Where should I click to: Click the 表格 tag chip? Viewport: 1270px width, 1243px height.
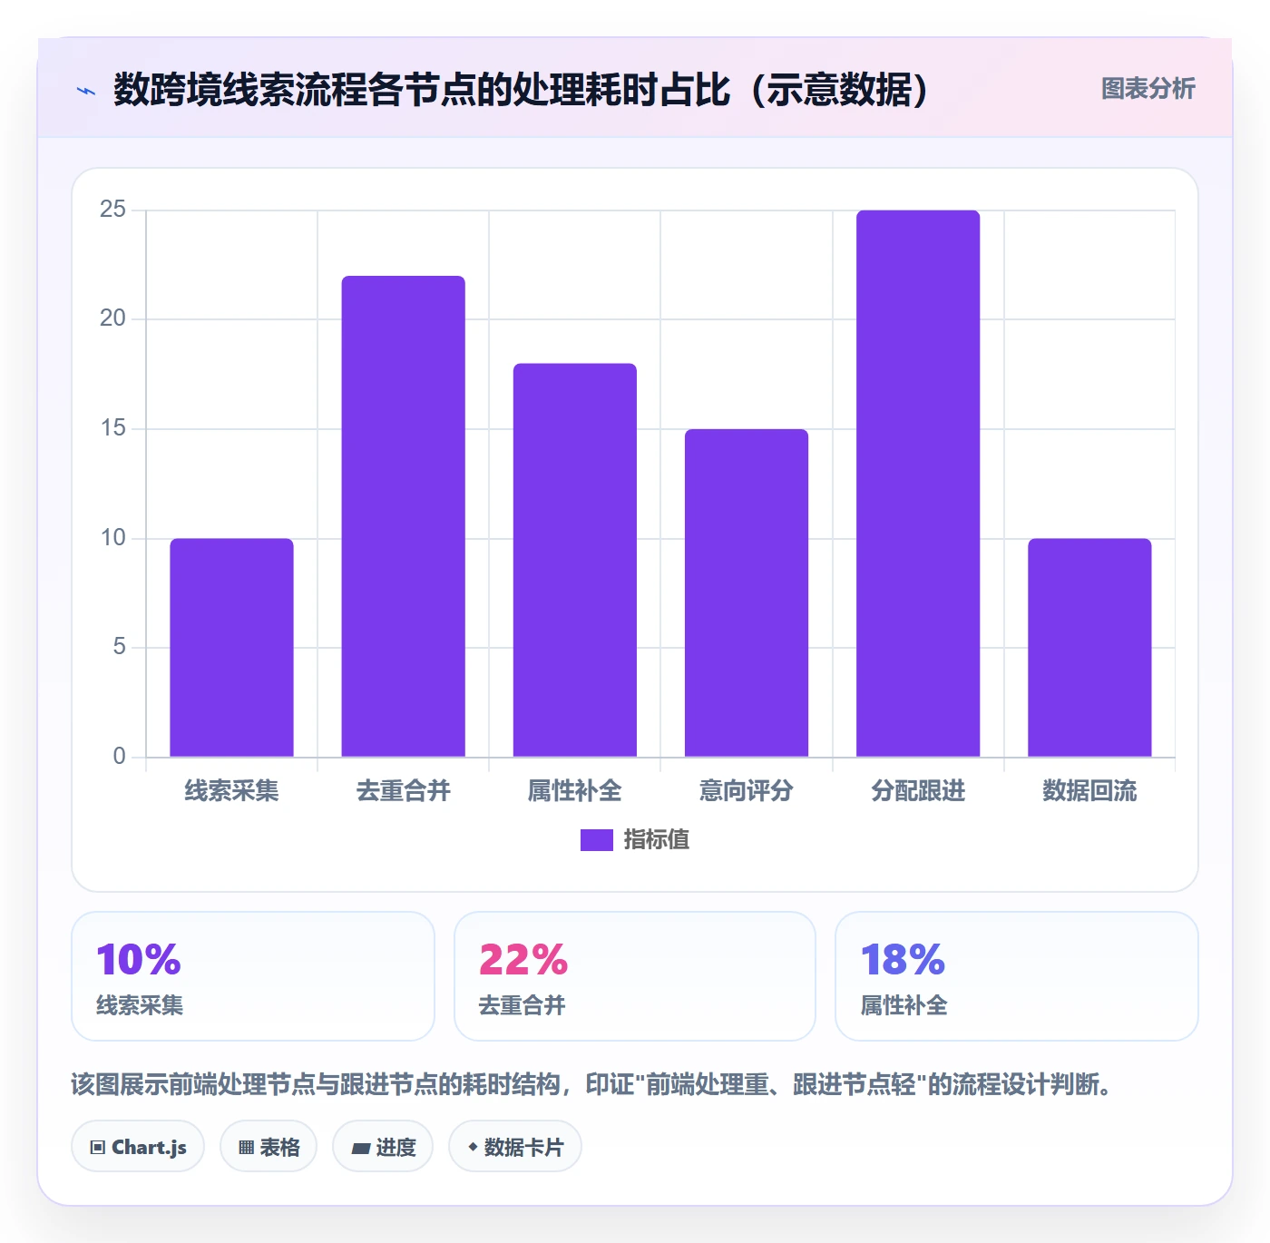(269, 1147)
